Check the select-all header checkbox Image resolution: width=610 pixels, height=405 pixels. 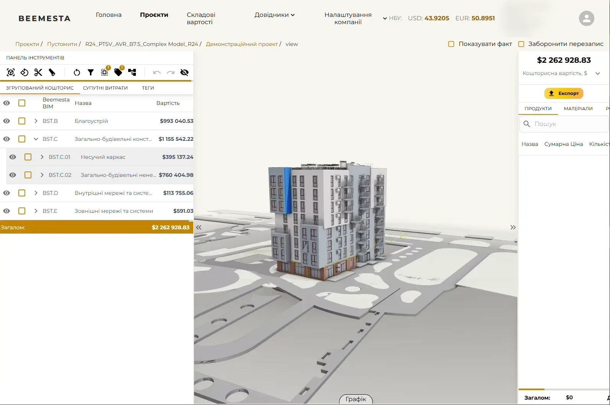[22, 103]
